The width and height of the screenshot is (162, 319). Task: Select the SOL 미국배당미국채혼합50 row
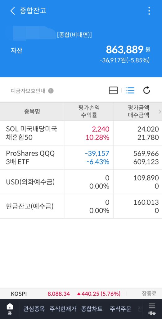[x=81, y=133]
